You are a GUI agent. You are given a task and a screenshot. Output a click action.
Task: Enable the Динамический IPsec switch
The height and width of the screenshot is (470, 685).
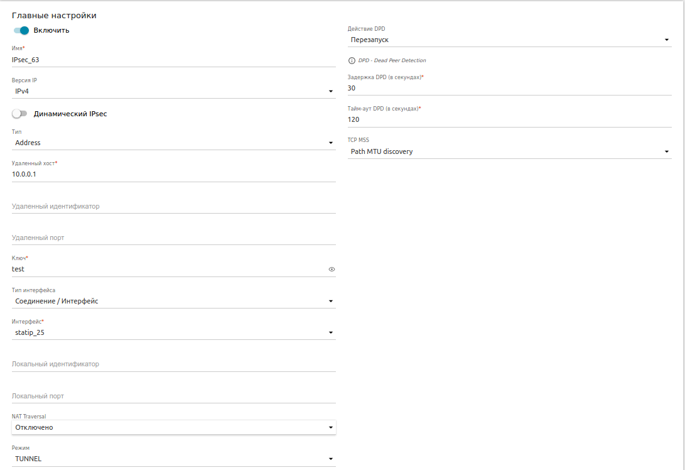point(20,114)
